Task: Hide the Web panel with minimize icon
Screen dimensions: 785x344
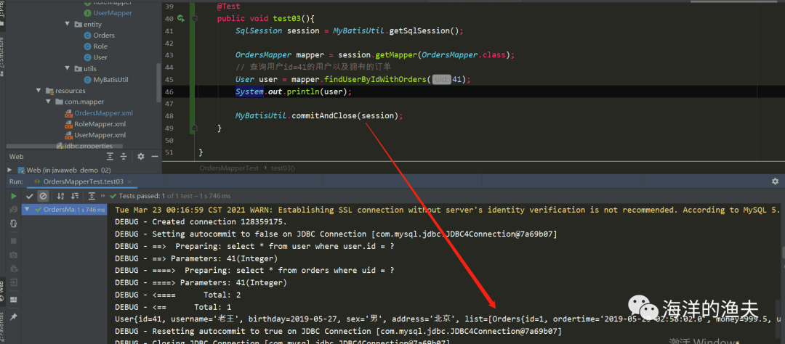Action: [x=153, y=157]
